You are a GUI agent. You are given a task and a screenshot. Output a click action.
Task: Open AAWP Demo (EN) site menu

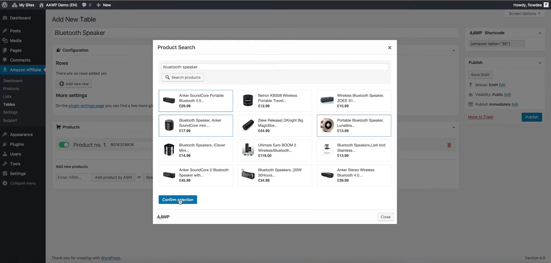pyautogui.click(x=58, y=5)
